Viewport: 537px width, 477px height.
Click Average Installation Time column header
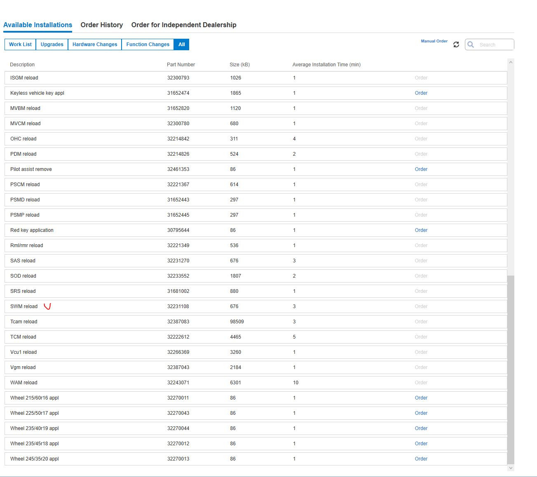[x=326, y=65]
